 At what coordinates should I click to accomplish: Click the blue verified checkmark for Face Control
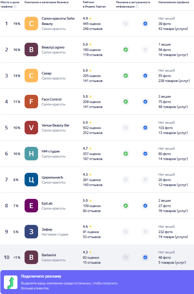[x=145, y=102]
